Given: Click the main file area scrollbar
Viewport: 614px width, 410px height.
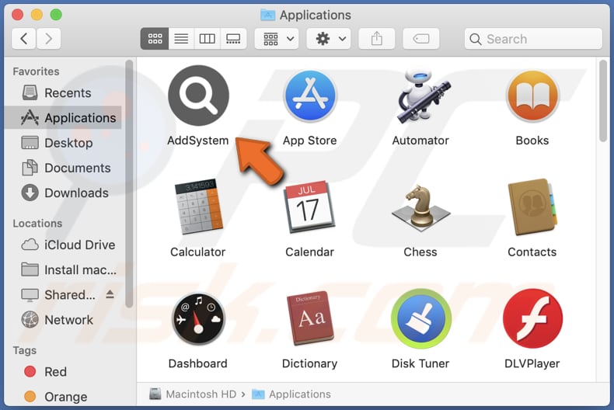Looking at the screenshot, I should point(603,100).
